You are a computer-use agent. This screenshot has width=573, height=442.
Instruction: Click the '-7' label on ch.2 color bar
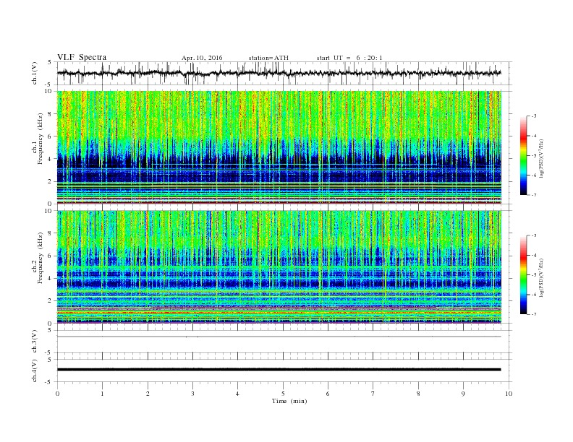pos(534,314)
